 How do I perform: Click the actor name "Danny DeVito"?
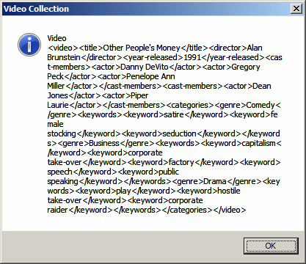(145, 67)
